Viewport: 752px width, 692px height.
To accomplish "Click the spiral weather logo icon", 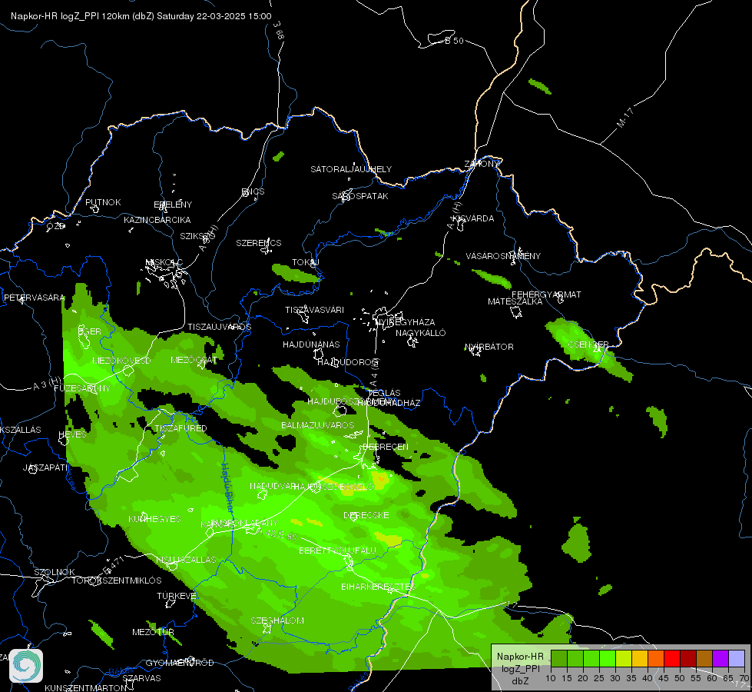I will (x=26, y=666).
